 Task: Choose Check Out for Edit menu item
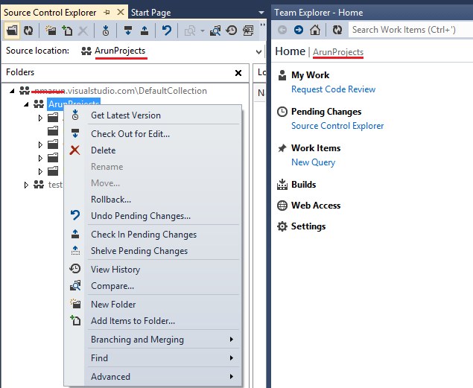(x=153, y=134)
